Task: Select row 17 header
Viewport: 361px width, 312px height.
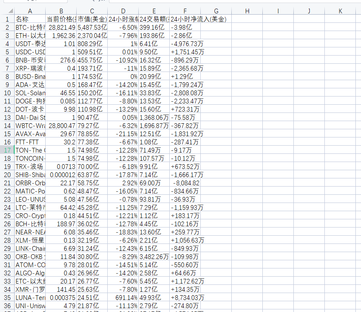Action: [7, 150]
